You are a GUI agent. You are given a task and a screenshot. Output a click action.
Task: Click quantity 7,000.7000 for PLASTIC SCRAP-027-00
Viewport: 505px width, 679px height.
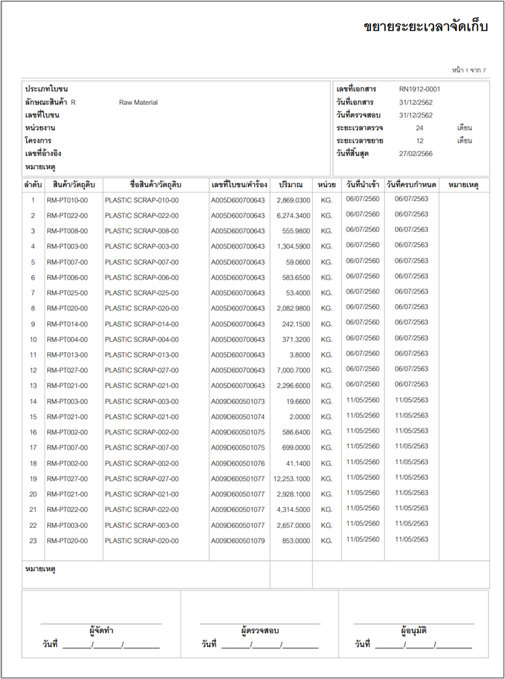pos(293,370)
